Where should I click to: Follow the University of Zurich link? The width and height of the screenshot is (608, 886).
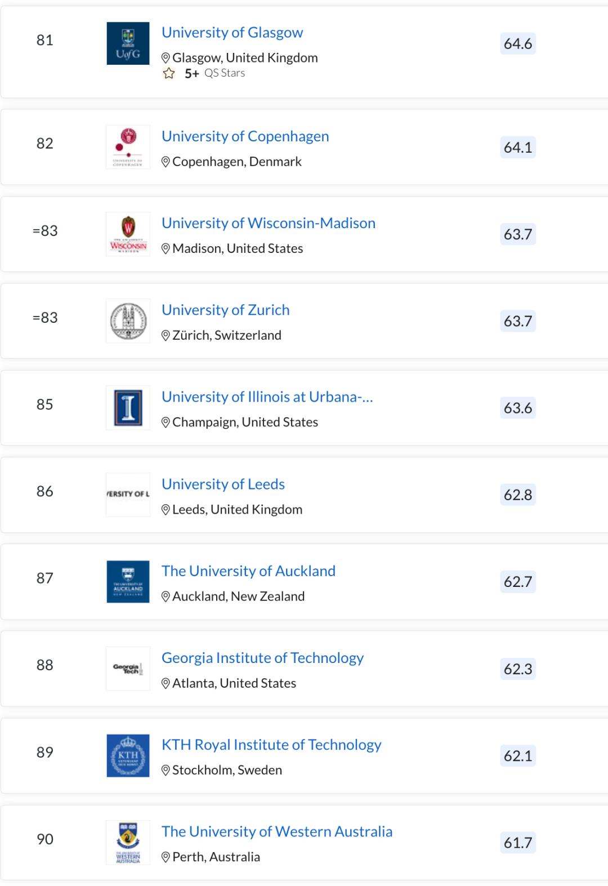tap(225, 310)
